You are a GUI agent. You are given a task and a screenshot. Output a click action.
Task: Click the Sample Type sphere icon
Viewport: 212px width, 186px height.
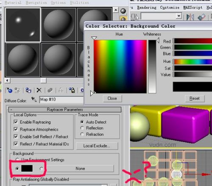pyautogui.click(x=123, y=11)
